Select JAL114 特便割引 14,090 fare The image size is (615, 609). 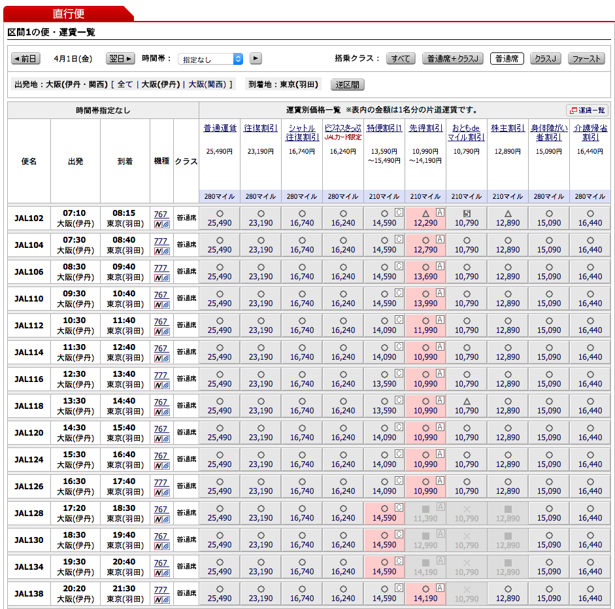384,352
